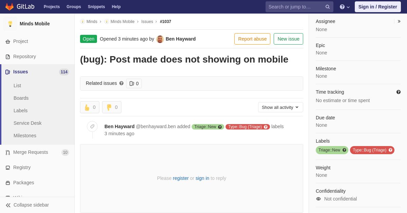
Task: Click help icon on sidebar Type::Bug label
Action: [x=390, y=150]
